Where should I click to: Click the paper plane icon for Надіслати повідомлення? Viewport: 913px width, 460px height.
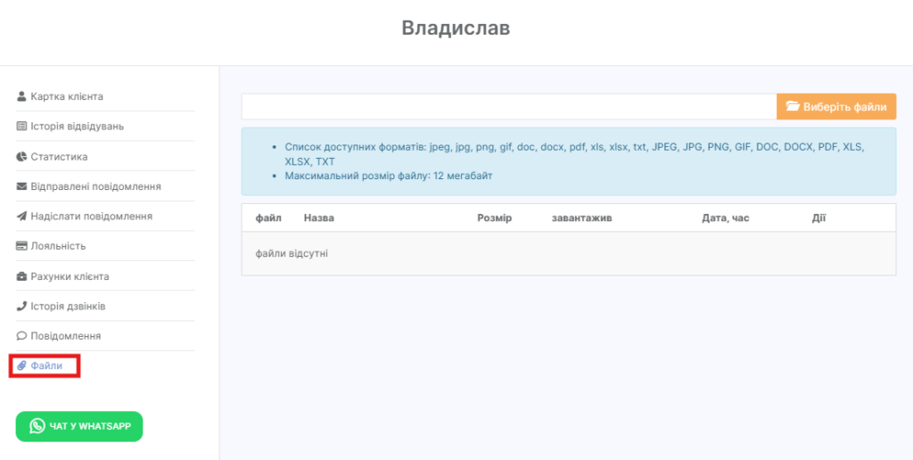[22, 217]
